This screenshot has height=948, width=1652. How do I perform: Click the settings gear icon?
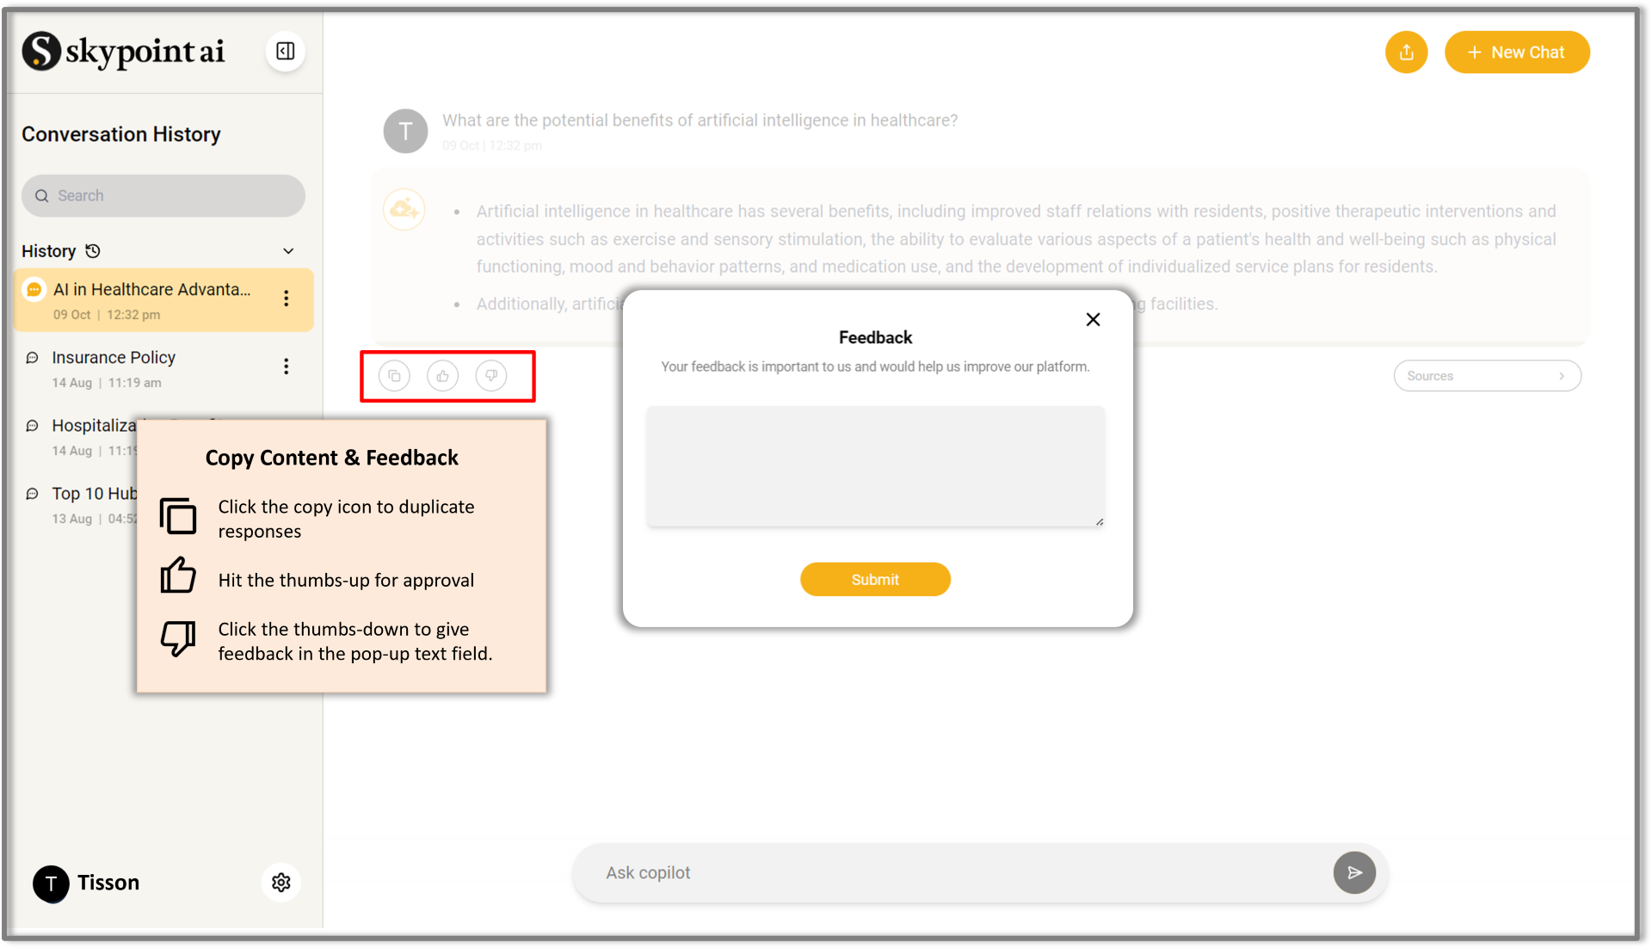(x=281, y=883)
